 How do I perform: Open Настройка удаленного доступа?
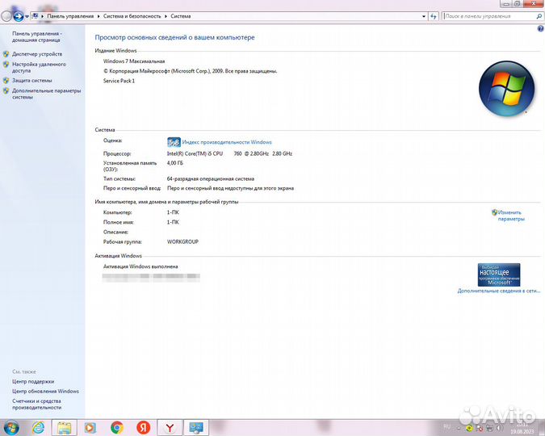click(39, 68)
